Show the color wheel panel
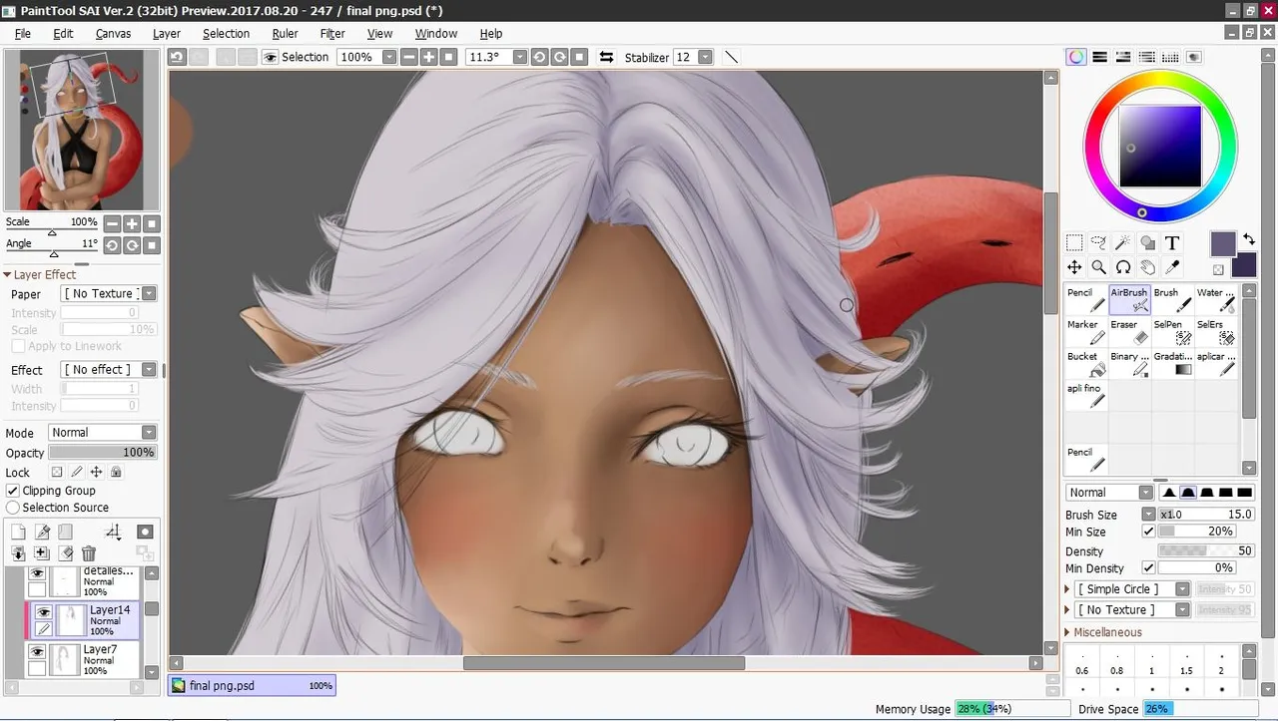Image resolution: width=1278 pixels, height=721 pixels. [x=1075, y=57]
